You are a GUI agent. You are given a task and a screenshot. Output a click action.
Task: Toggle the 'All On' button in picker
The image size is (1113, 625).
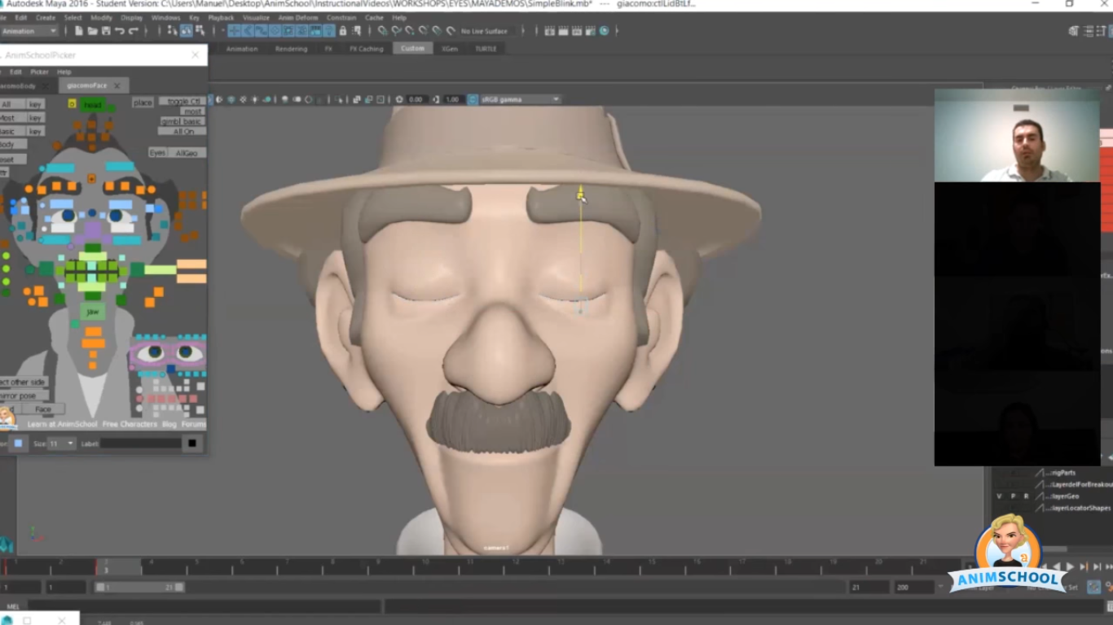[183, 131]
